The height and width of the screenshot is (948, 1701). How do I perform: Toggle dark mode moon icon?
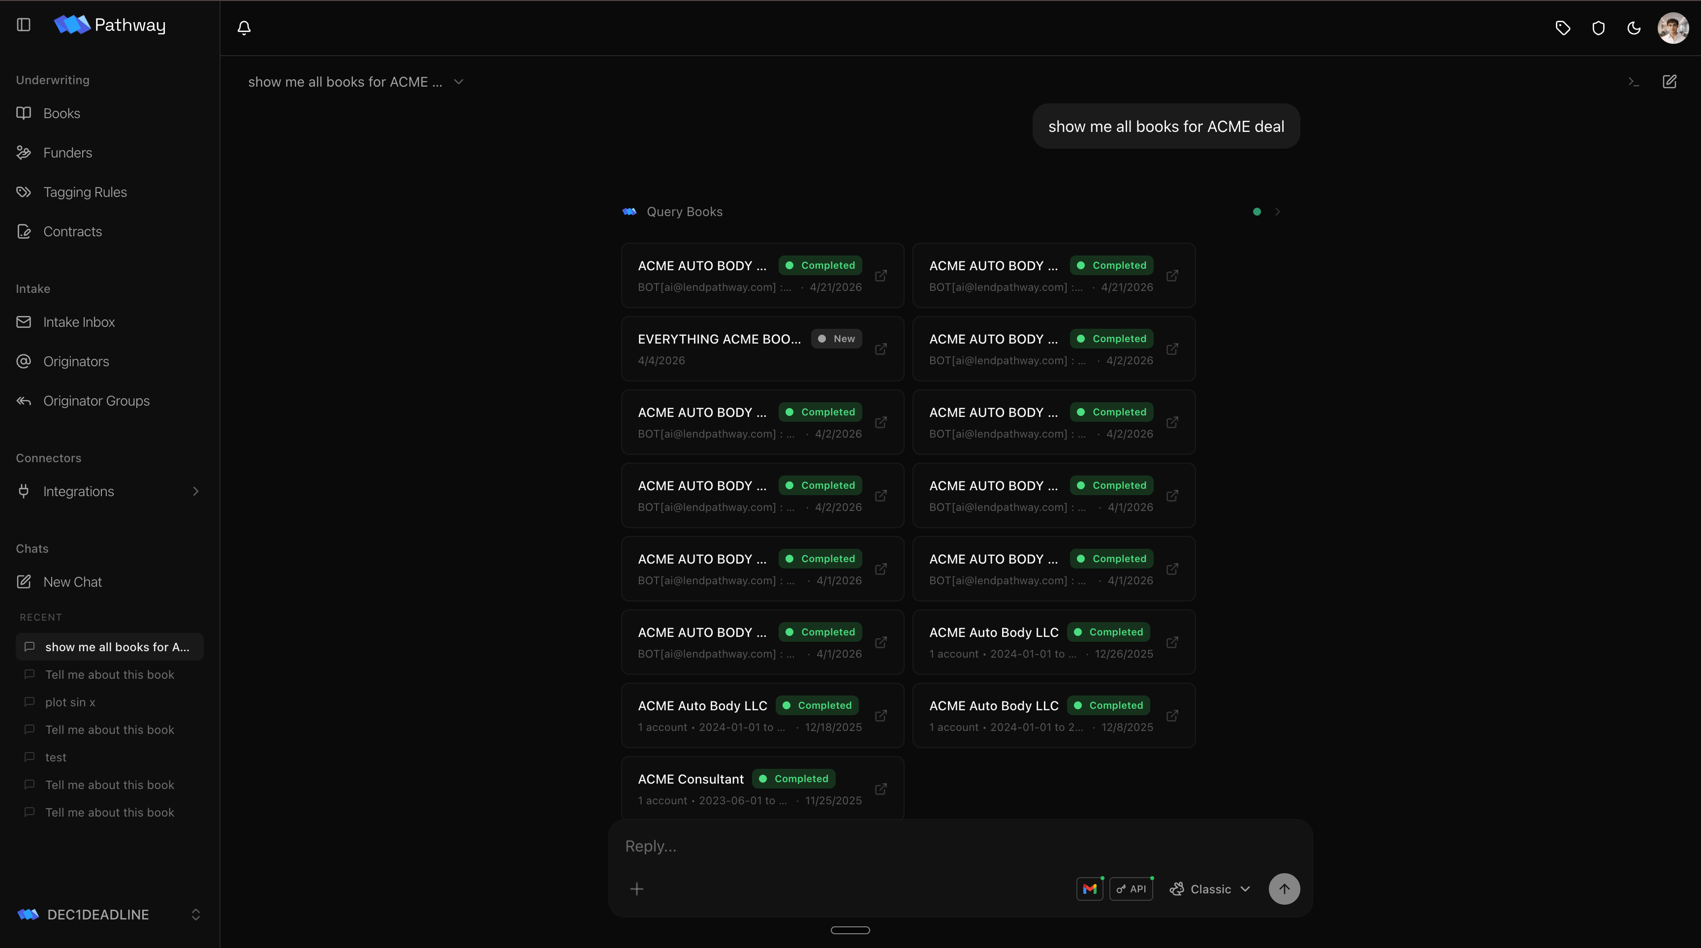pos(1634,28)
